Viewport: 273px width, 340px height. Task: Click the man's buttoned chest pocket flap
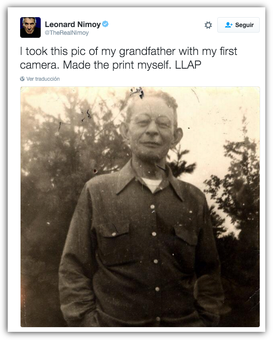click(x=113, y=230)
